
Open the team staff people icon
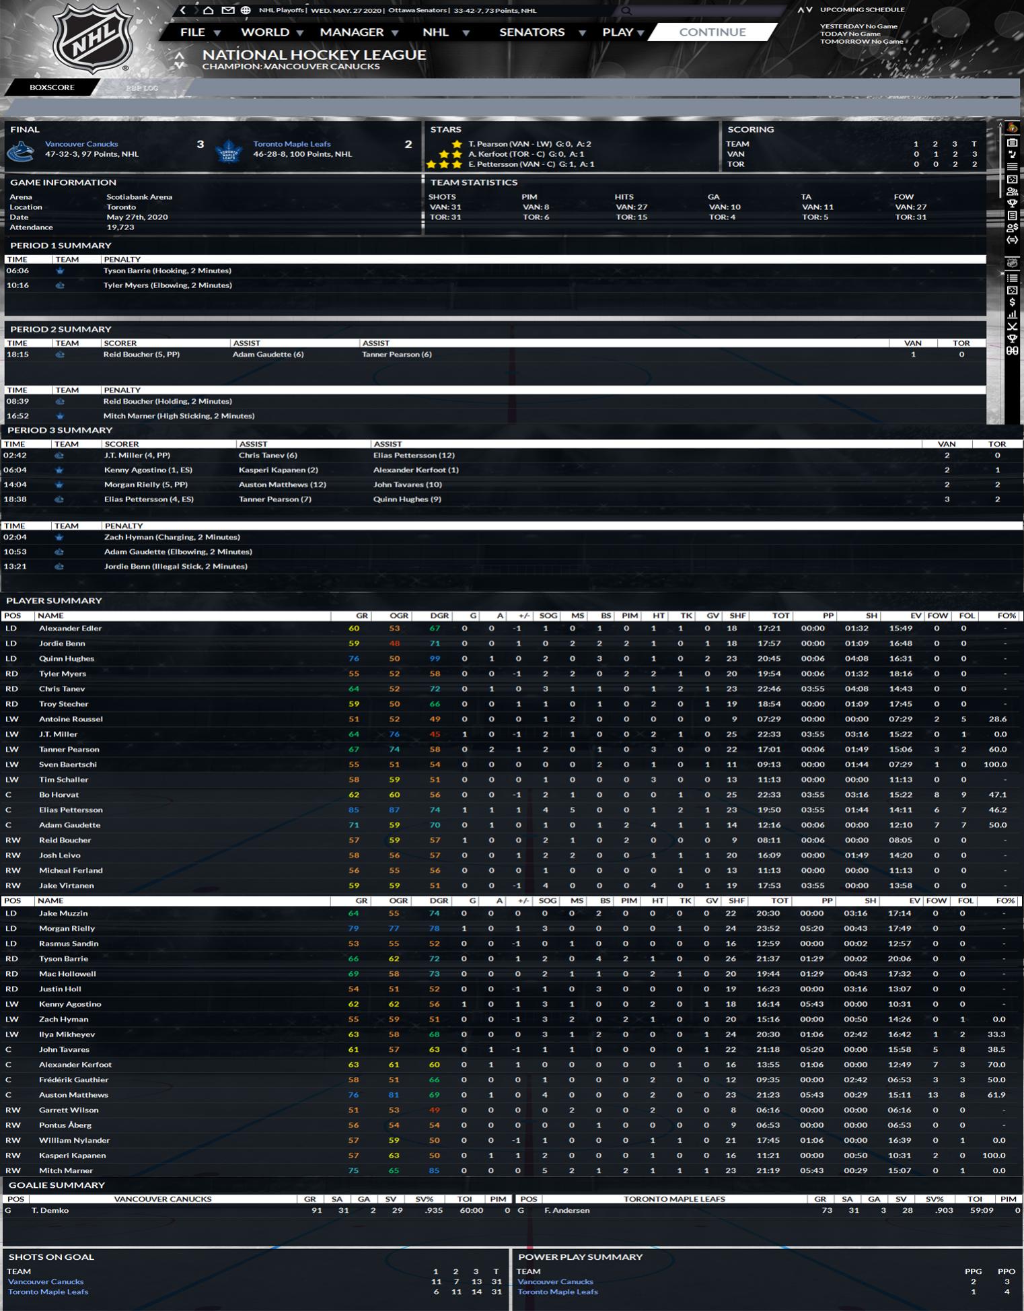tap(1012, 191)
